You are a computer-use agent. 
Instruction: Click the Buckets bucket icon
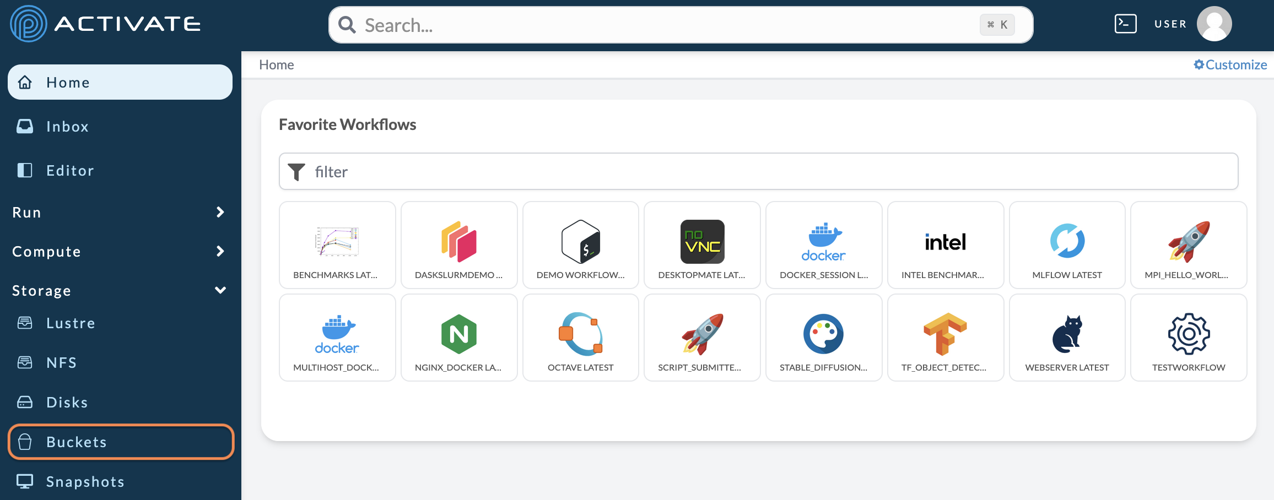(25, 442)
